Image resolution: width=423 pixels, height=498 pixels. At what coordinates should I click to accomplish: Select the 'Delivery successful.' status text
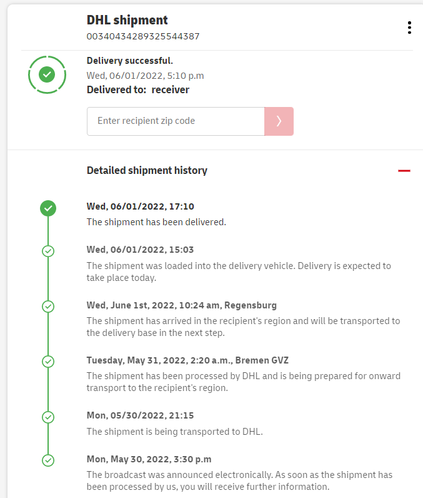[130, 61]
